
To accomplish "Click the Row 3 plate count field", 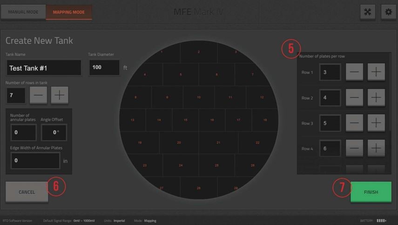I will (330, 123).
